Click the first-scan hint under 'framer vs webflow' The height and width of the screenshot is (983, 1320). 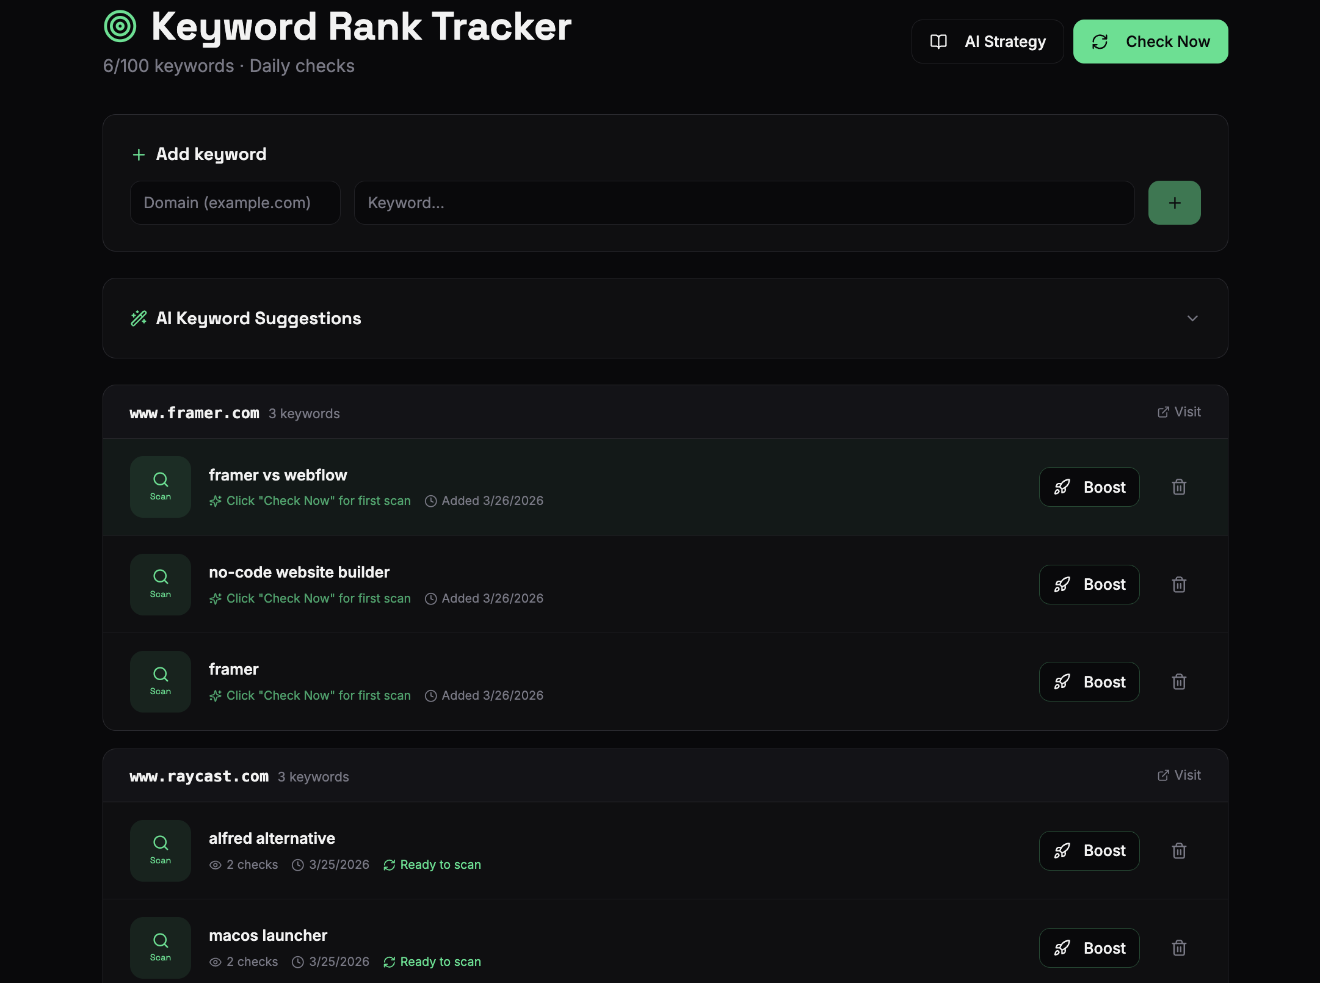(x=310, y=501)
